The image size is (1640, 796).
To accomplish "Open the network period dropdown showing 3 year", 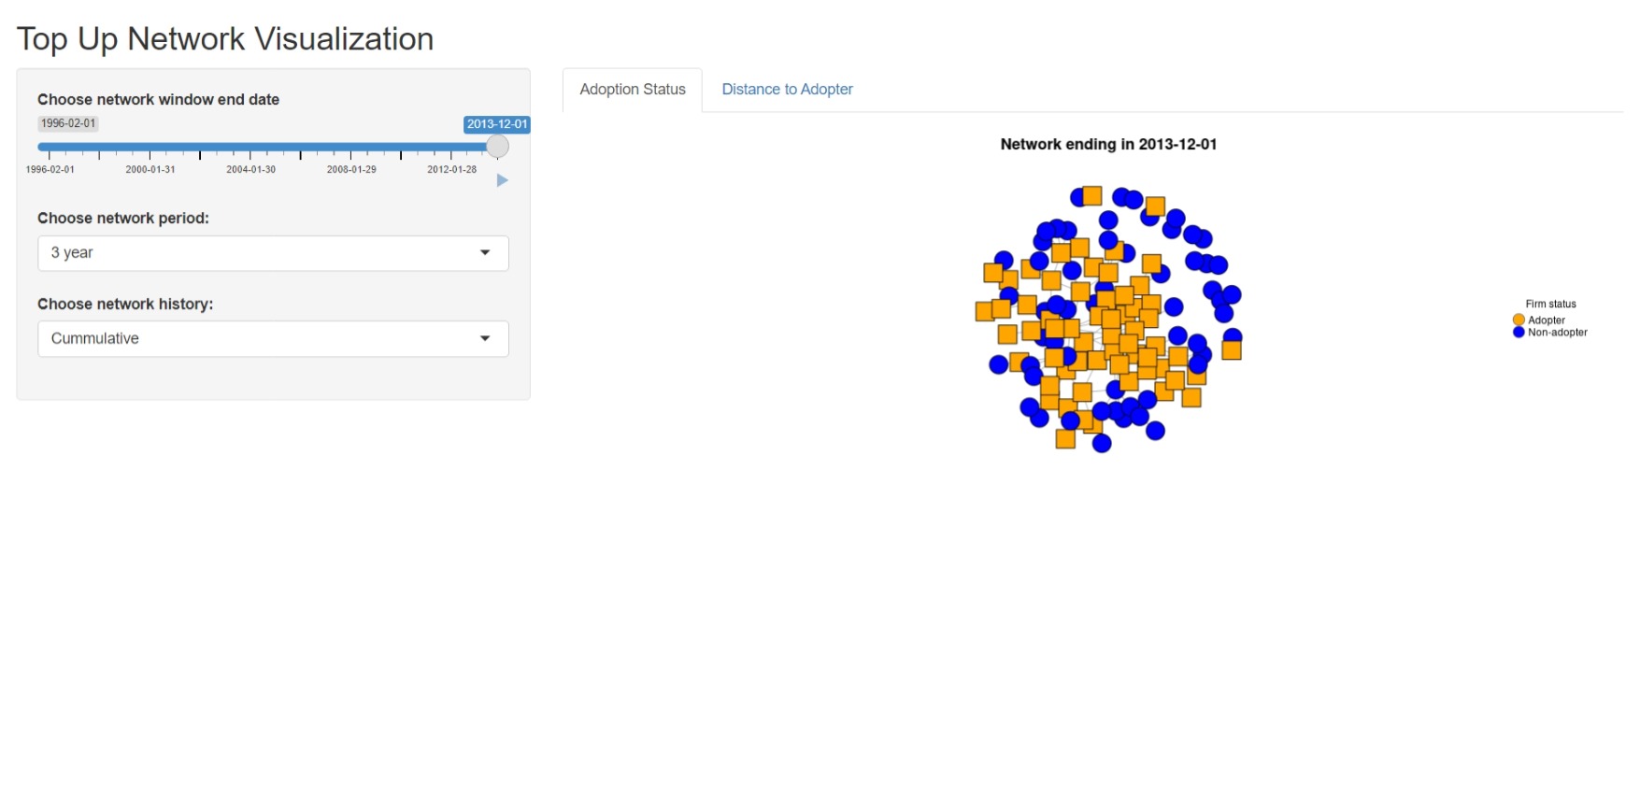I will coord(273,253).
